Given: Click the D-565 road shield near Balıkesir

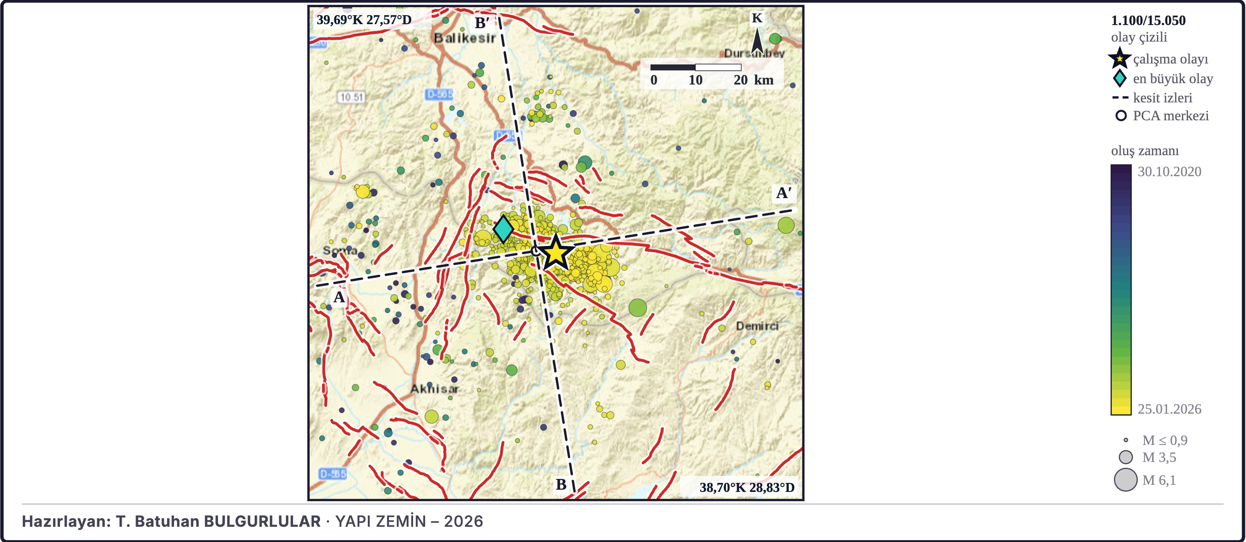Looking at the screenshot, I should pyautogui.click(x=439, y=94).
